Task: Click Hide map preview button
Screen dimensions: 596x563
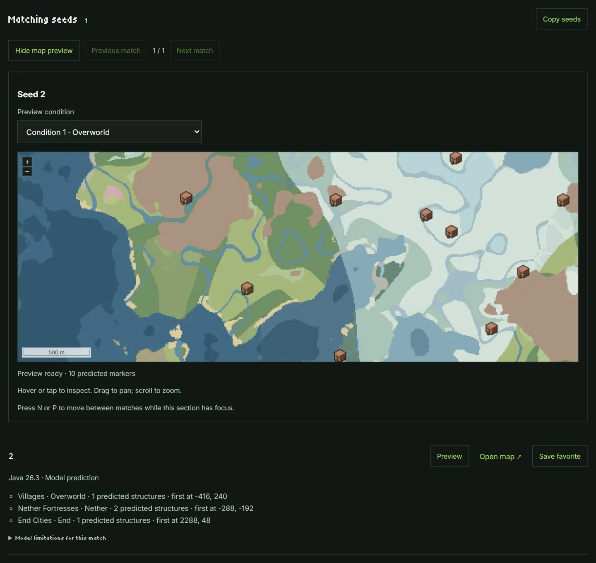Action: pos(44,51)
